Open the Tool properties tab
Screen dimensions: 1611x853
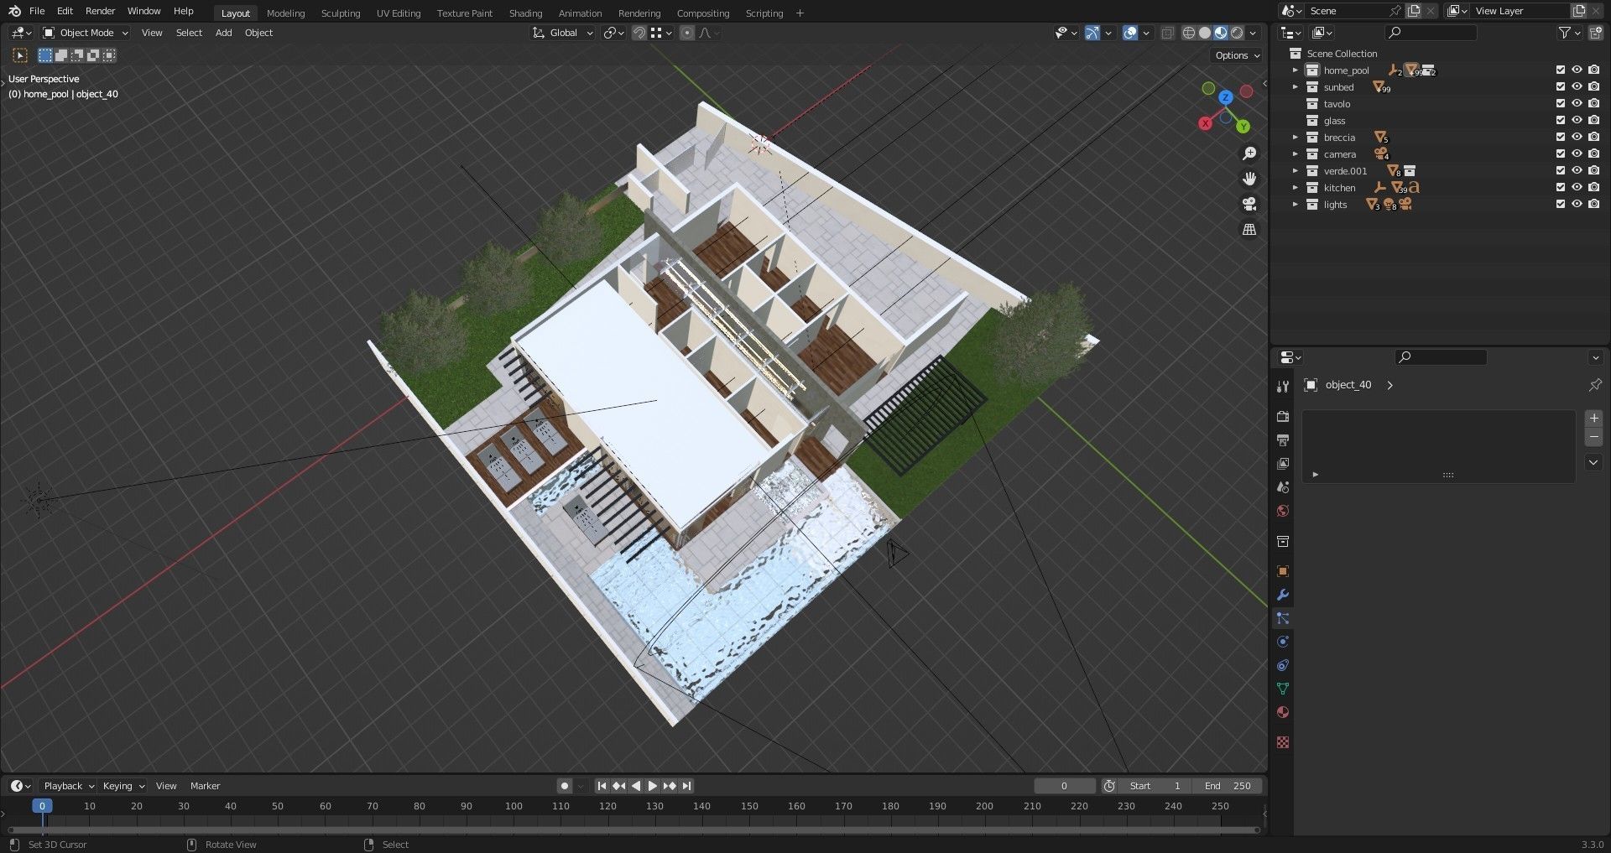point(1282,387)
